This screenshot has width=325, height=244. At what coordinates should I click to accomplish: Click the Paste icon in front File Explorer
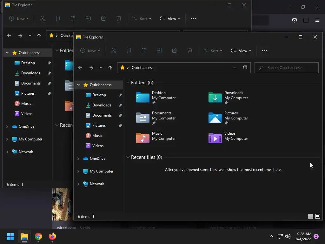coord(144,51)
